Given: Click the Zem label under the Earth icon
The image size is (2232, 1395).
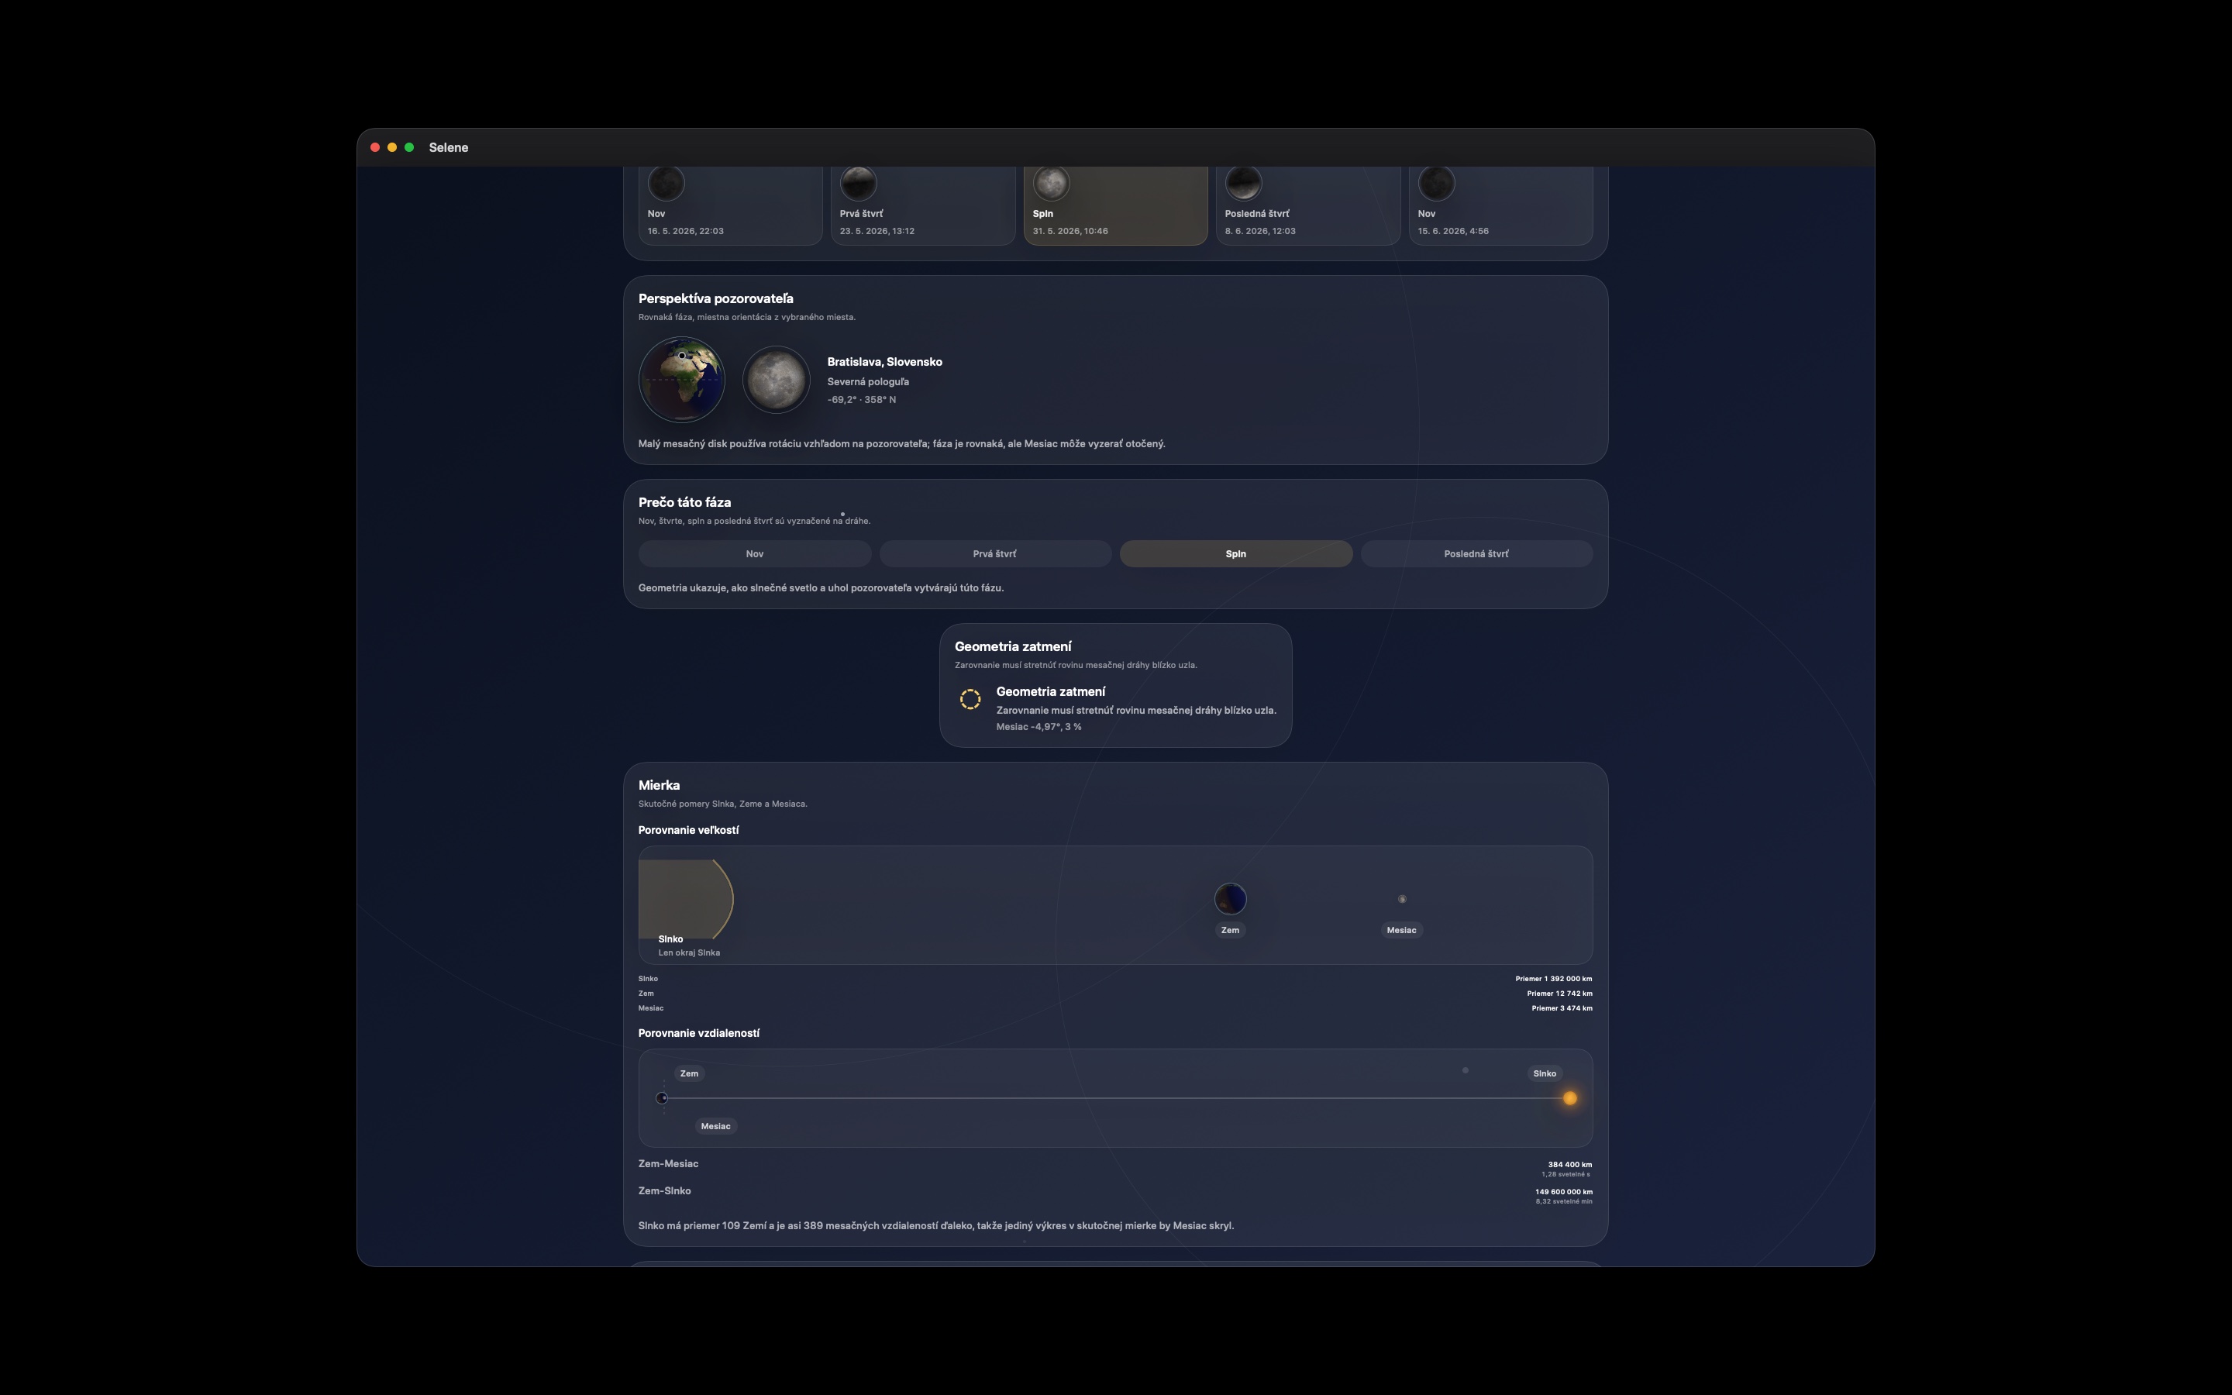Looking at the screenshot, I should pos(1231,930).
